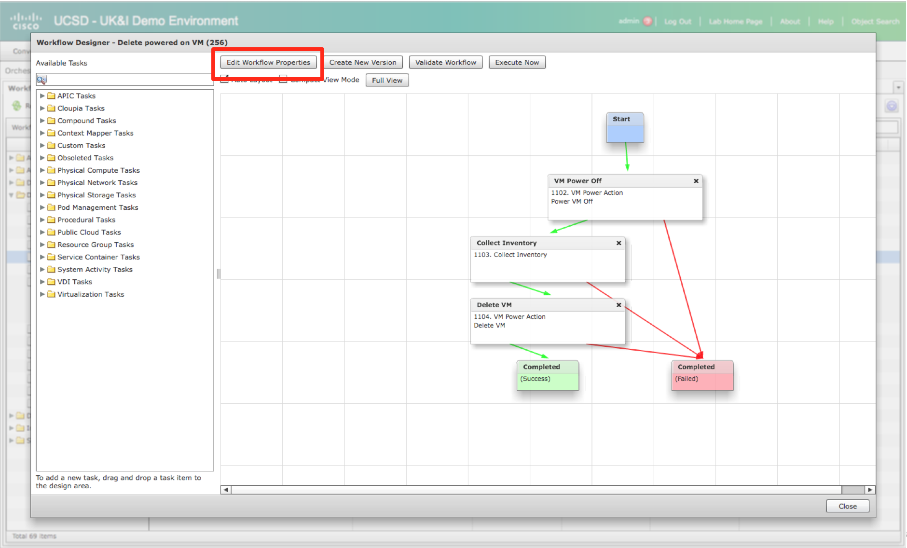Remove the Collect Inventory task with X
907x548 pixels.
pos(618,243)
